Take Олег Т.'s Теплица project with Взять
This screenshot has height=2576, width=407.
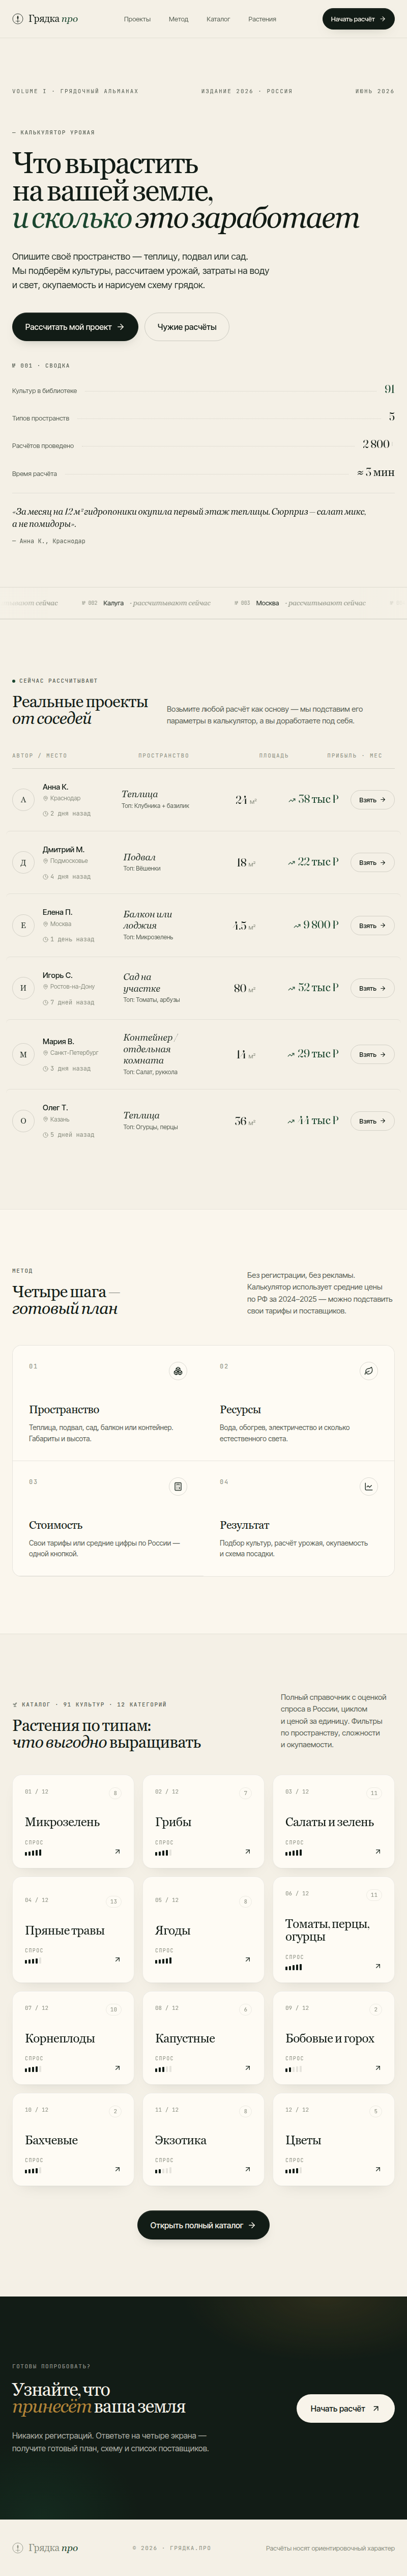click(372, 1121)
